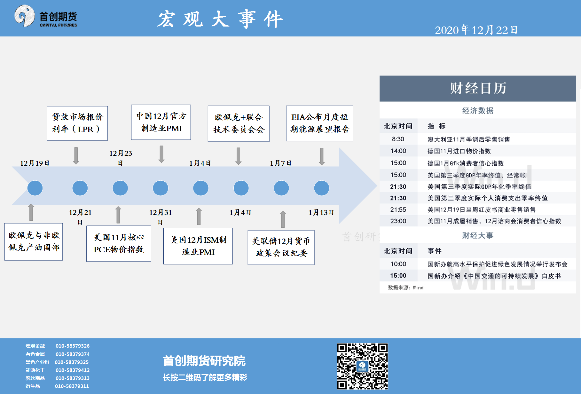Click the 美国12月ISM制造业PMI box
The image size is (581, 394).
198,246
